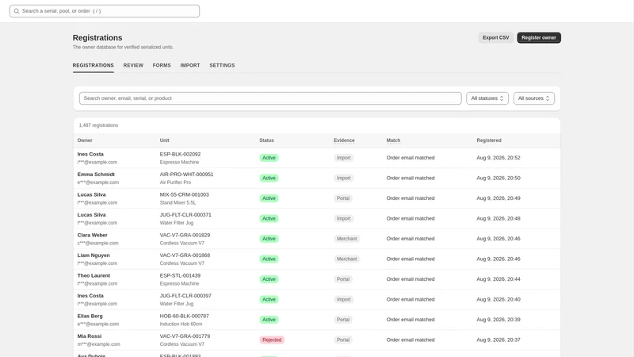Click the Register owner button
Image resolution: width=634 pixels, height=357 pixels.
(x=539, y=37)
